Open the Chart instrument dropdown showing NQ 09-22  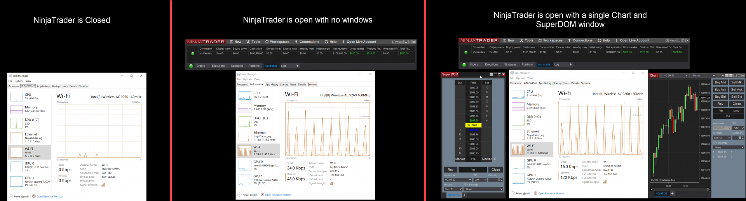675,75
